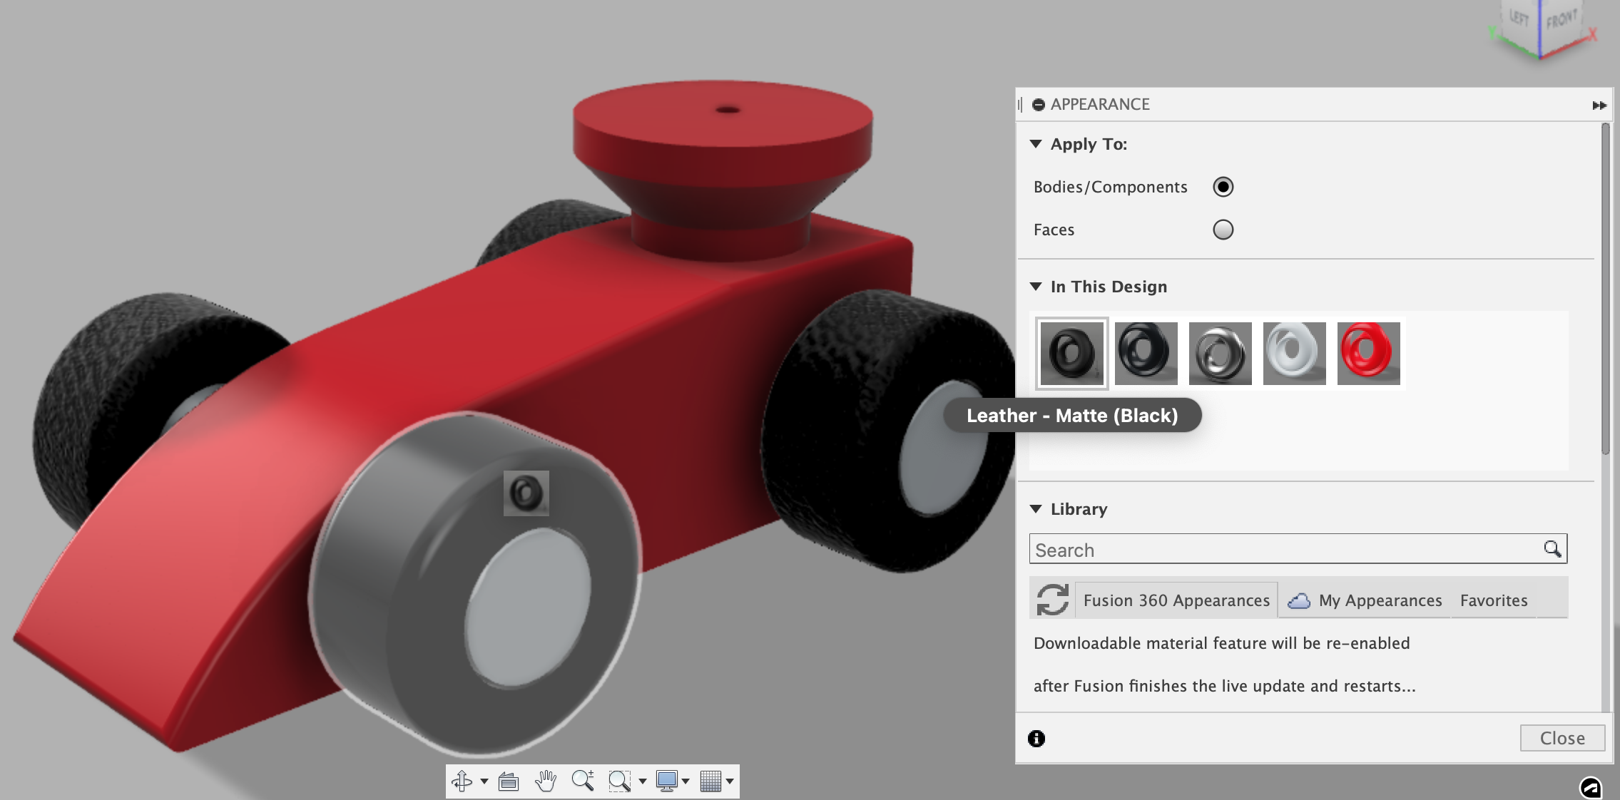This screenshot has width=1620, height=800.
Task: Open the Favorites tab
Action: (1494, 600)
